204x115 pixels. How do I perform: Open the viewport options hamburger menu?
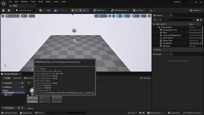3,16
